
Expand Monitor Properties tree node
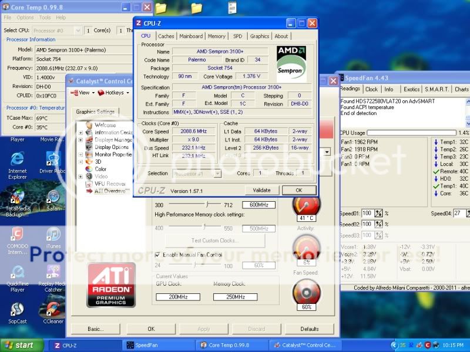81,154
